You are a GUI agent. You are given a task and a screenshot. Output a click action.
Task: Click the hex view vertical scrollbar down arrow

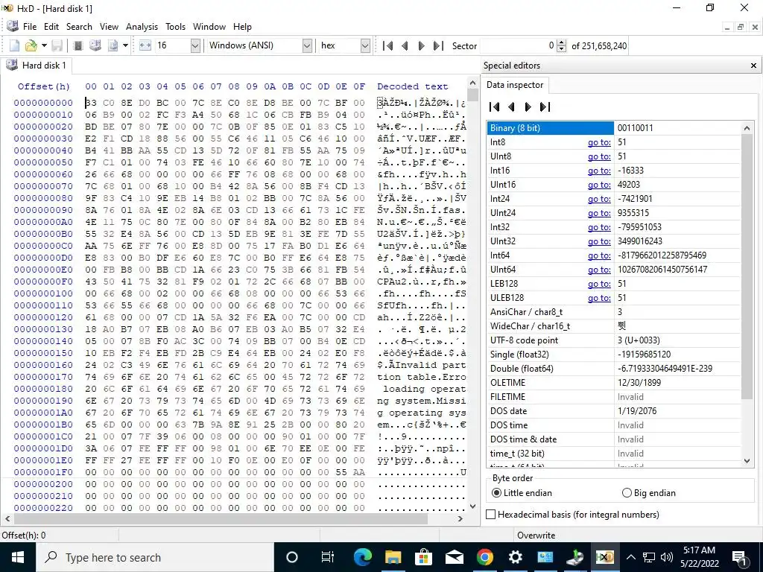[x=472, y=506]
